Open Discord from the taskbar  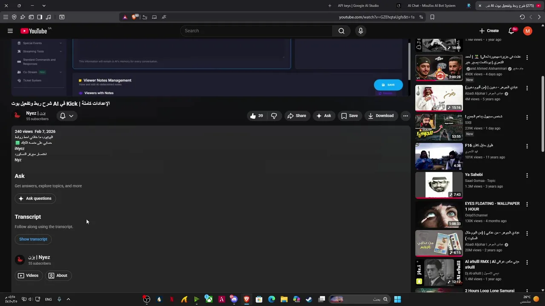tap(234, 299)
